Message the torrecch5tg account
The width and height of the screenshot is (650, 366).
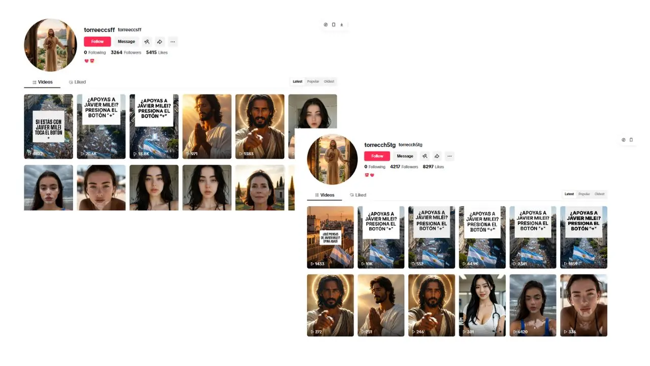tap(405, 156)
